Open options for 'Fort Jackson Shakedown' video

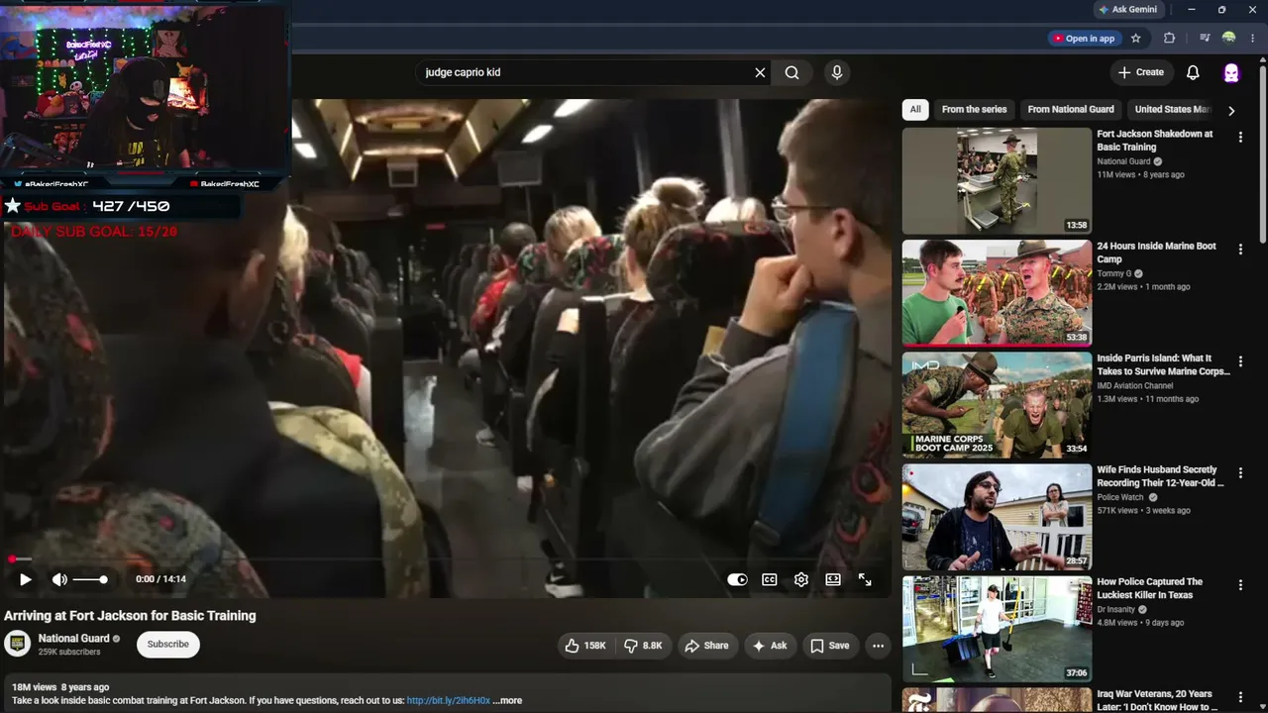1240,138
